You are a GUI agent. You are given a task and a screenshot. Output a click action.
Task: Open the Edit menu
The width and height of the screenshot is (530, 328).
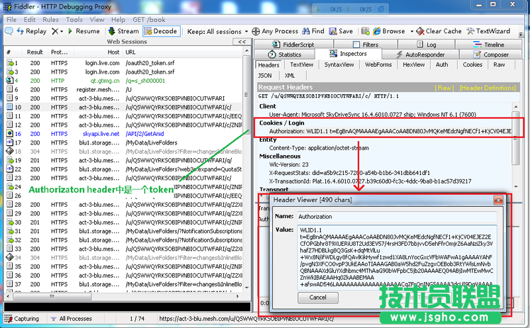point(30,20)
